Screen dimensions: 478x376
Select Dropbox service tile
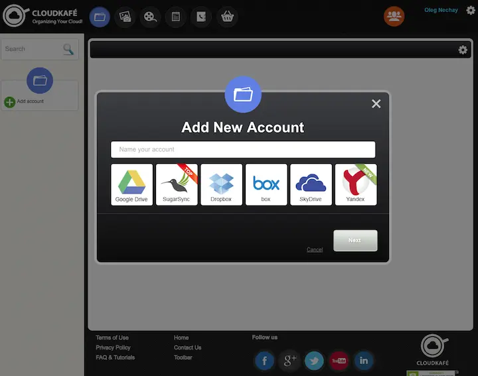click(221, 184)
